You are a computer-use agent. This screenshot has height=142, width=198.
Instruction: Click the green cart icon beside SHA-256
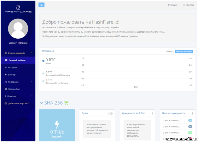pos(66,103)
